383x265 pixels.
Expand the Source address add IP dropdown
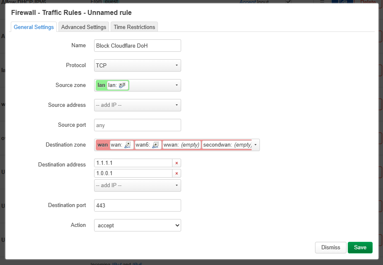click(x=137, y=105)
